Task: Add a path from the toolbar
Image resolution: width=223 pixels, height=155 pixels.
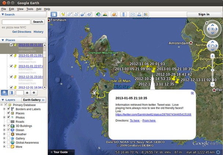Action: click(76, 14)
